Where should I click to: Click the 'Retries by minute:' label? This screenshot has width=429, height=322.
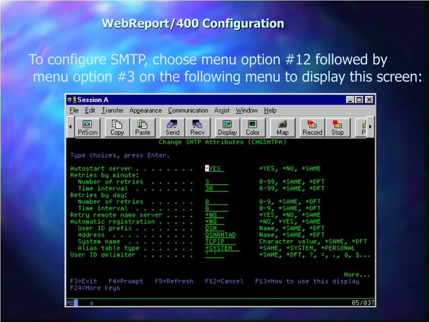tap(104, 175)
